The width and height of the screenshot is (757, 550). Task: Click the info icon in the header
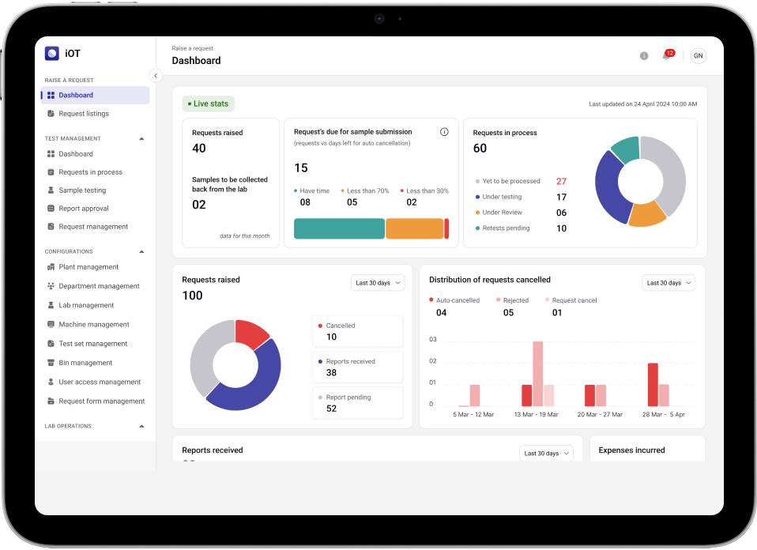(x=644, y=56)
